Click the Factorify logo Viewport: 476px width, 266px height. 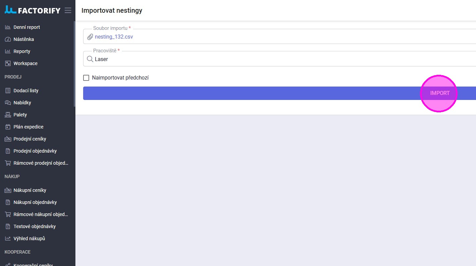tap(32, 10)
